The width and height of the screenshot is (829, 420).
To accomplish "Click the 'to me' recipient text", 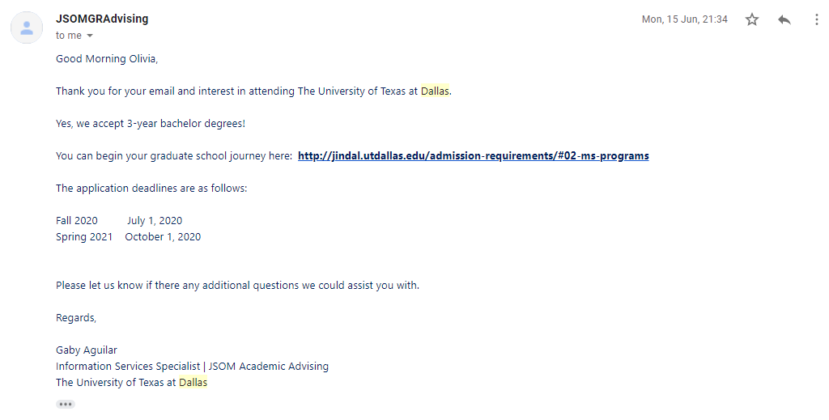I will (x=69, y=36).
